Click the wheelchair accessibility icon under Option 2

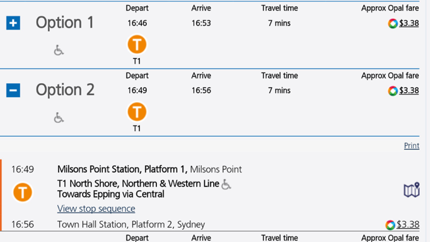[x=59, y=118]
